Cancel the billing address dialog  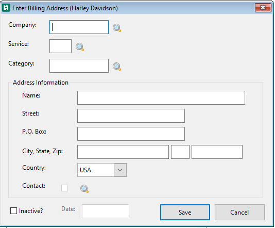pos(239,212)
